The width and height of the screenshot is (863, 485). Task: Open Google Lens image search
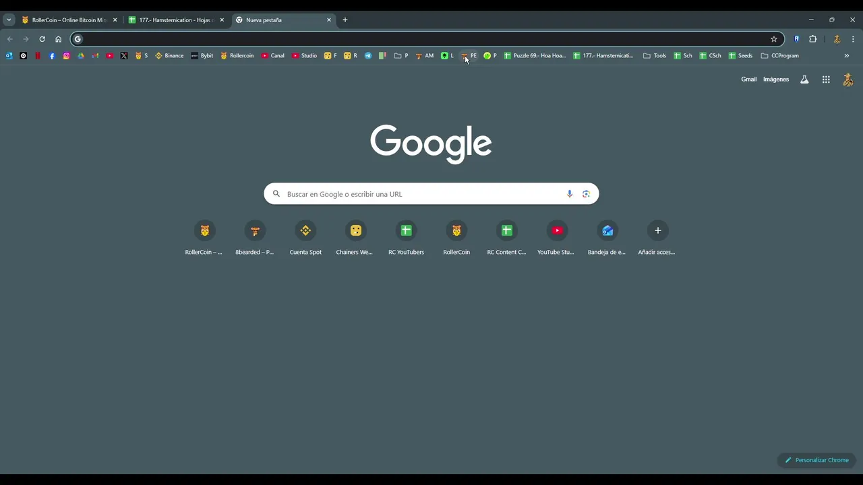click(586, 194)
